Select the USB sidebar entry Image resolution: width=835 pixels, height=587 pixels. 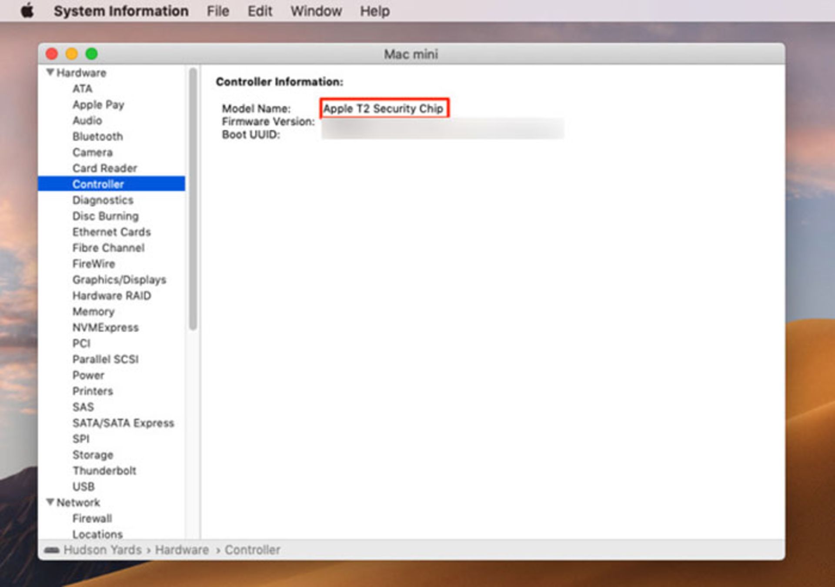pyautogui.click(x=83, y=486)
